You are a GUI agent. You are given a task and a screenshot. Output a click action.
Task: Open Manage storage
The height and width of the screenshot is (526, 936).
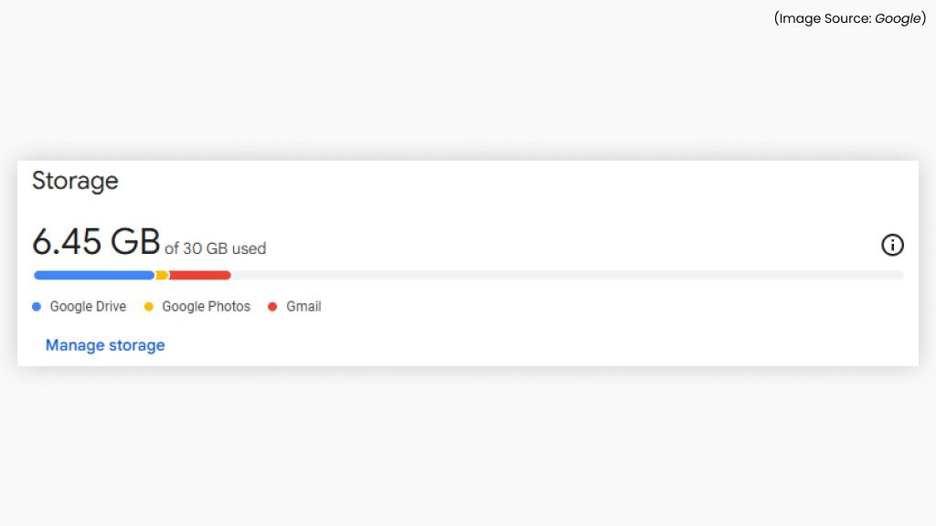coord(104,345)
